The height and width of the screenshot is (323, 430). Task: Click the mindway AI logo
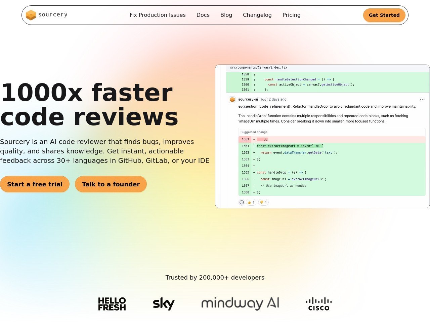pos(240,303)
